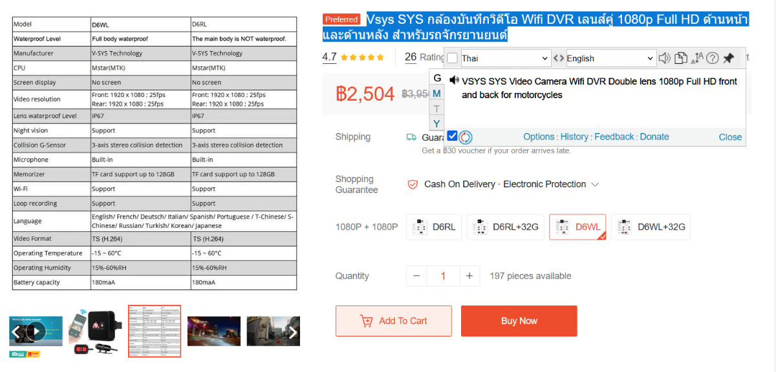Select the D6WL+32G variation
The width and height of the screenshot is (776, 372).
click(x=651, y=227)
